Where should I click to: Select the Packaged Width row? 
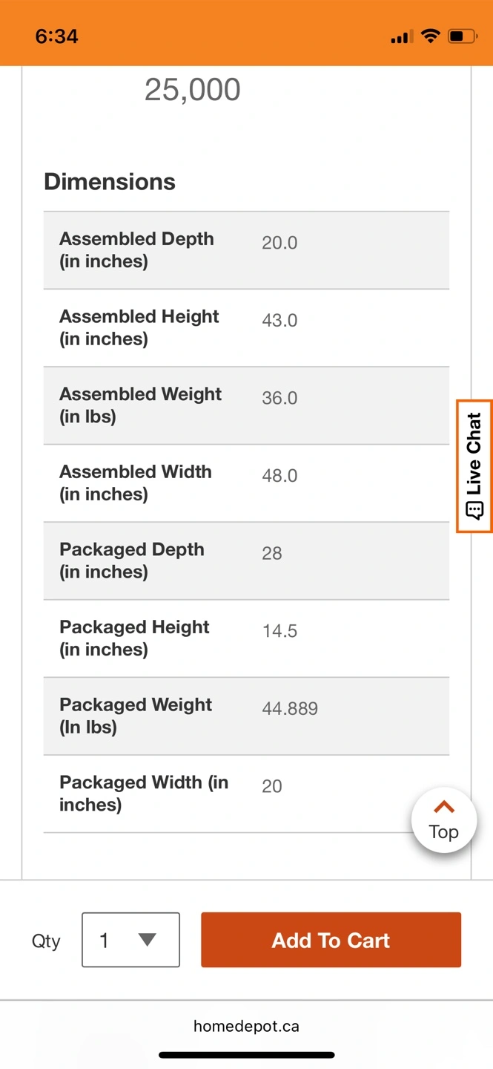click(x=246, y=794)
